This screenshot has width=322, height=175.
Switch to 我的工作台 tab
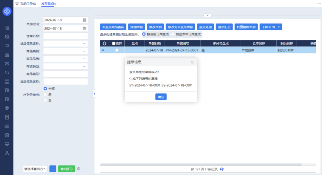28,4
